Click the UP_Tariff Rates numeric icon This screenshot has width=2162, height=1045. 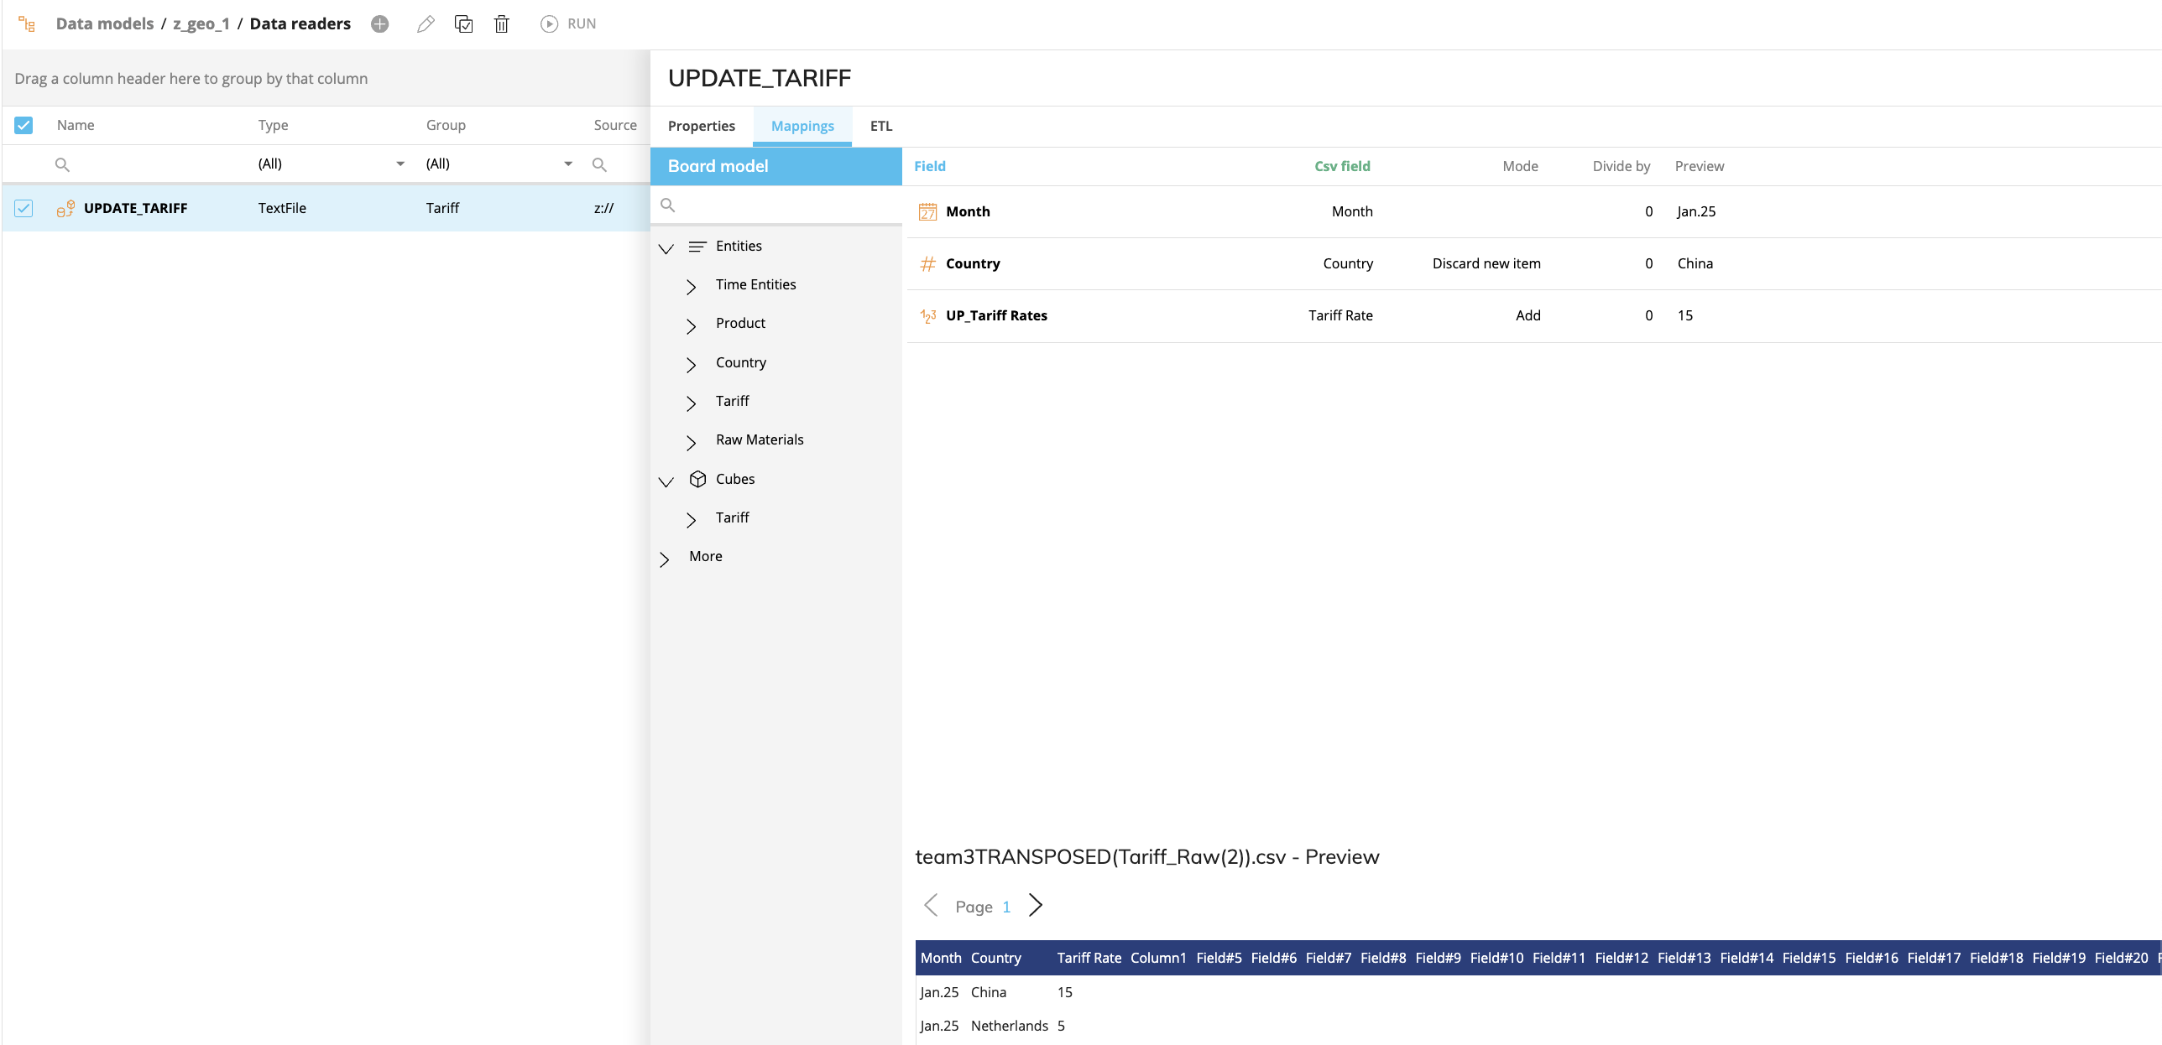(927, 315)
